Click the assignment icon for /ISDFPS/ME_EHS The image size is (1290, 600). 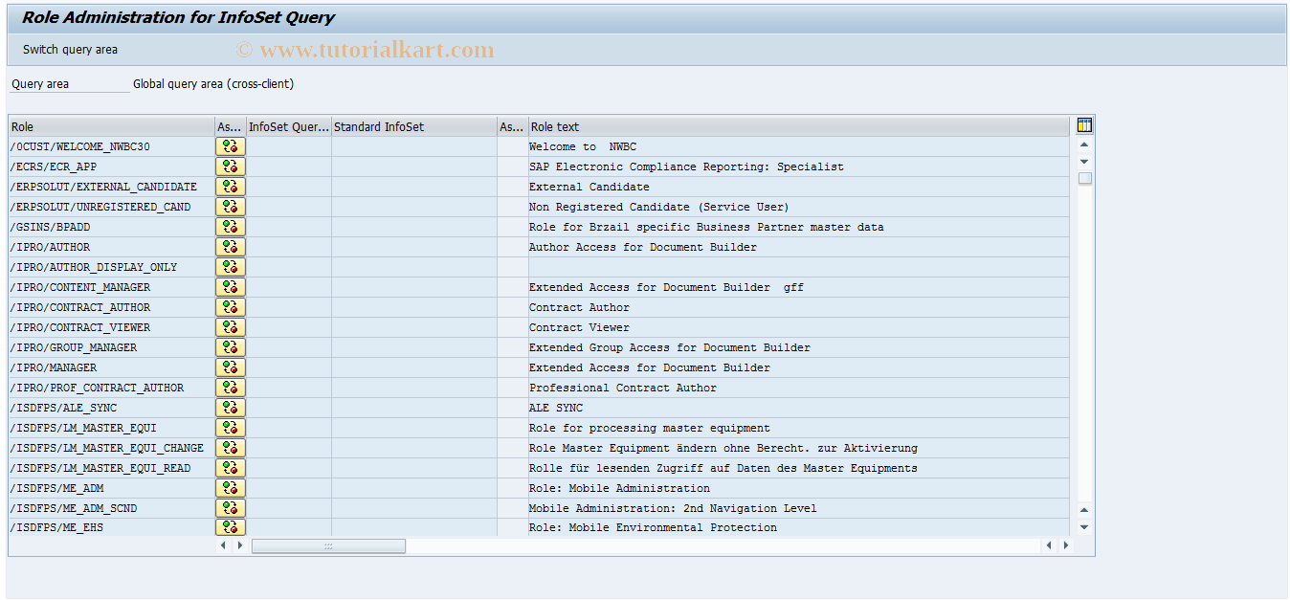tap(230, 526)
